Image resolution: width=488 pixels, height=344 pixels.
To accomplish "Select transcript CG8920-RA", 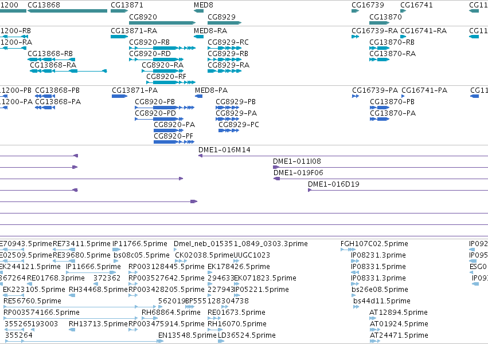I will (162, 65).
